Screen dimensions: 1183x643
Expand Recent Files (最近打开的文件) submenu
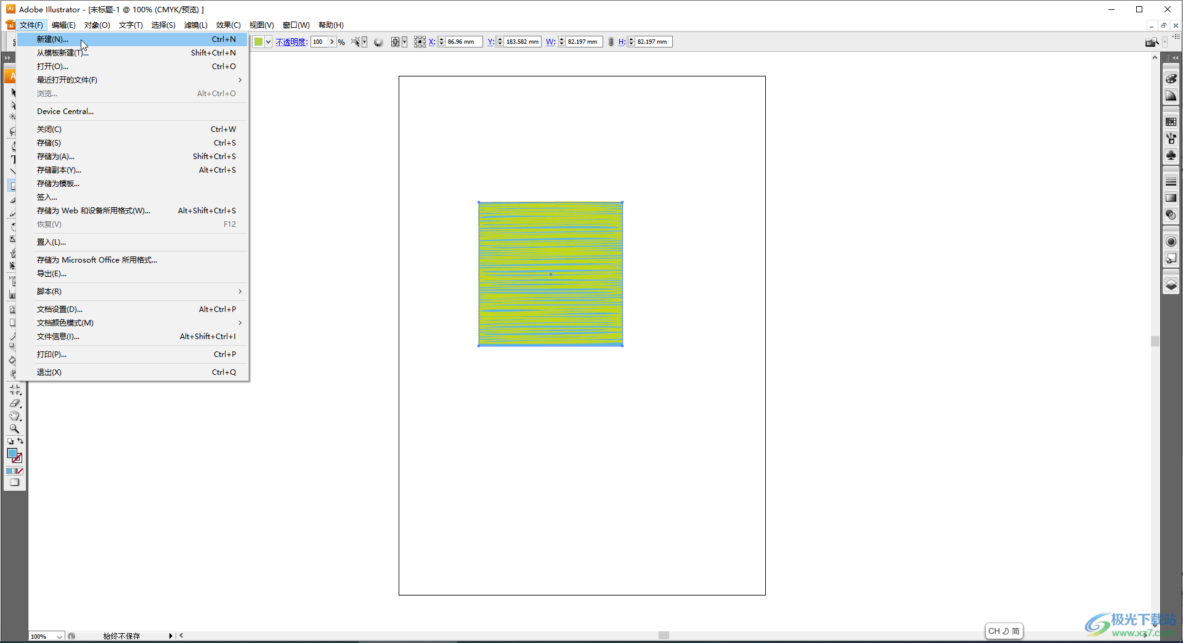tap(132, 80)
